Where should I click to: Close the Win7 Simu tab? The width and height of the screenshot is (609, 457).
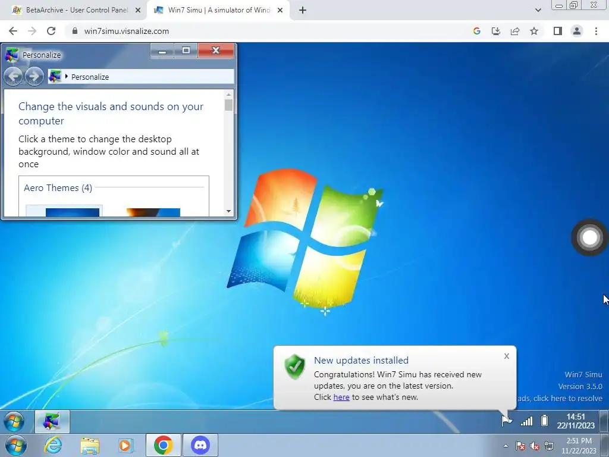(x=280, y=11)
